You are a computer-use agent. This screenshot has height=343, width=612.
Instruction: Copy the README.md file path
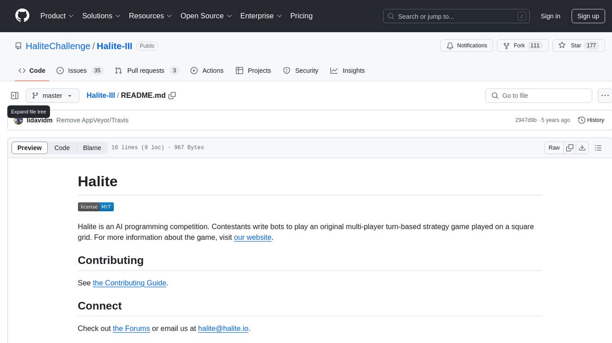pos(172,96)
